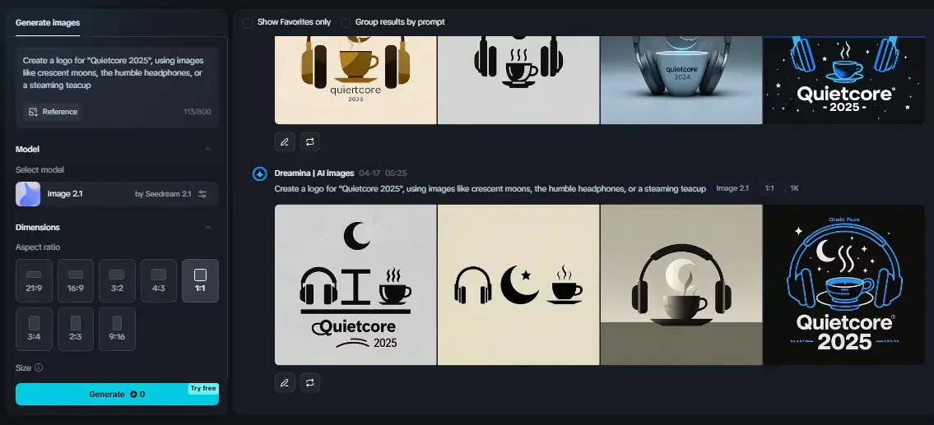Click the Dreamina AI avatar icon
The height and width of the screenshot is (425, 934).
(259, 173)
